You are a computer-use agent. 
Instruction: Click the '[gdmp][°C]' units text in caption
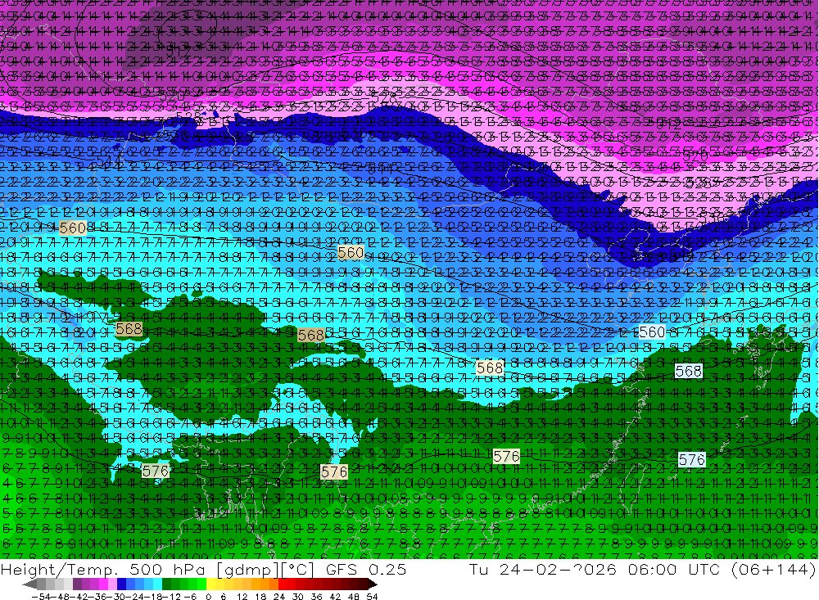coord(265,569)
